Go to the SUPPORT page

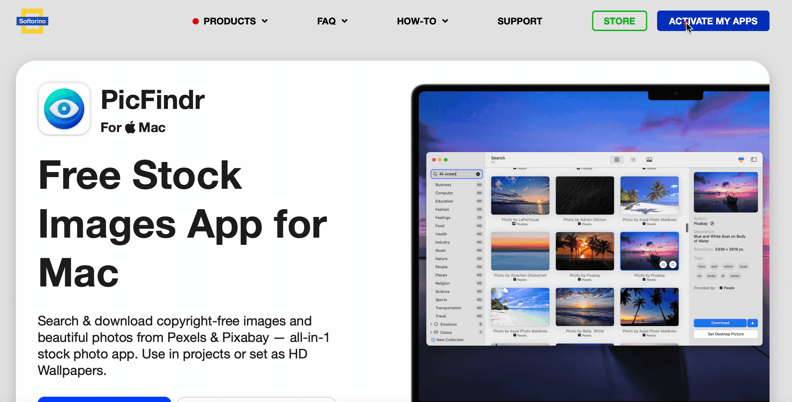[520, 21]
